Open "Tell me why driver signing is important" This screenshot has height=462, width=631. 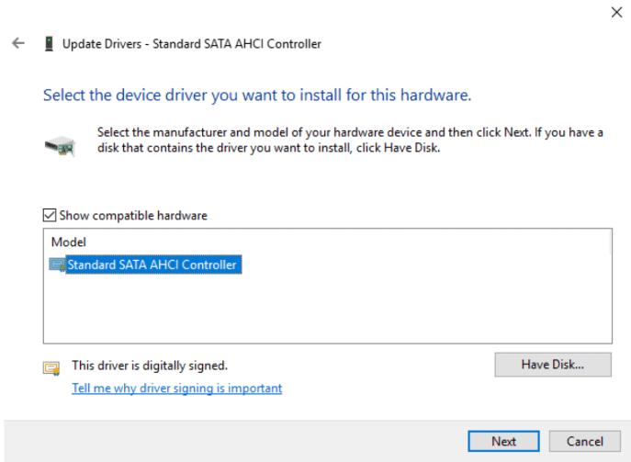[x=176, y=389]
